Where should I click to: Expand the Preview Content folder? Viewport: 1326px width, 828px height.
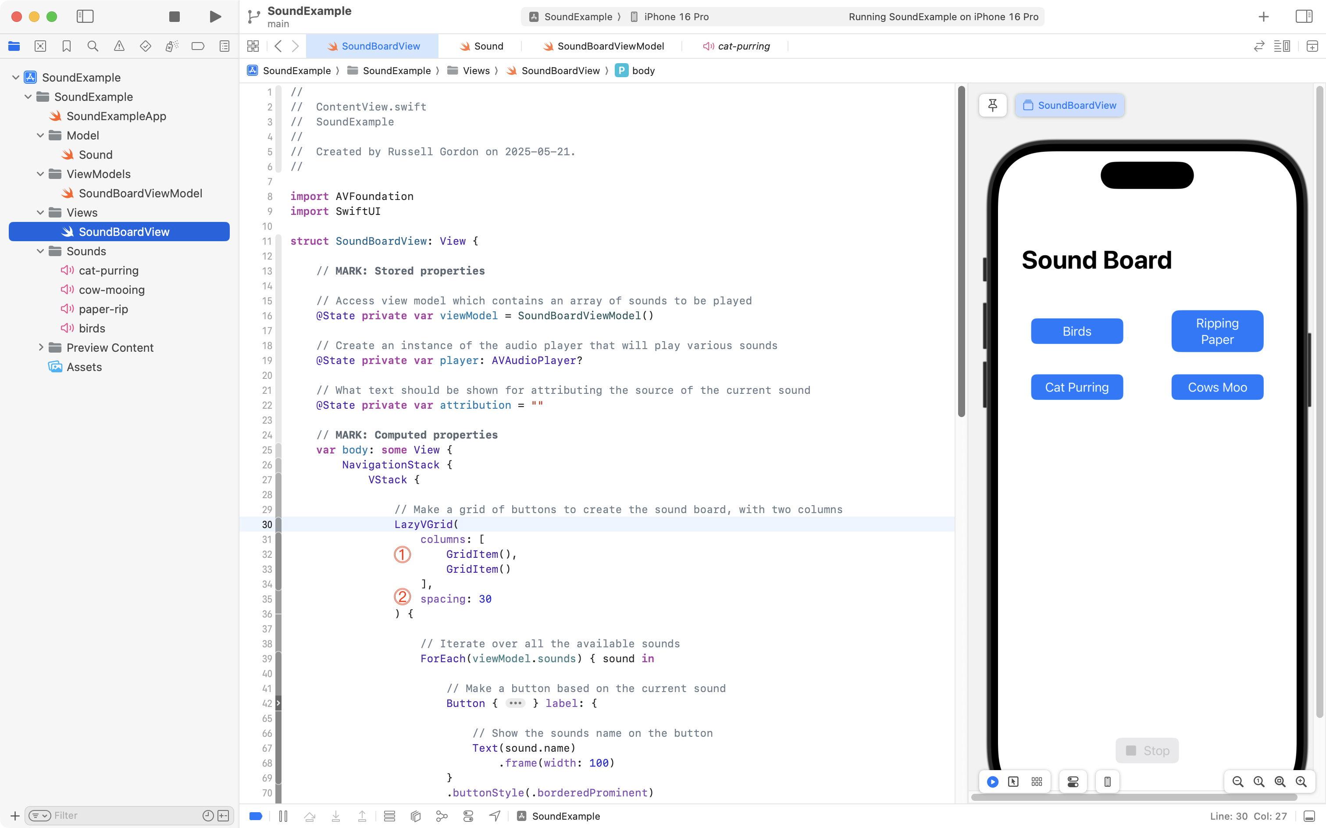coord(40,348)
